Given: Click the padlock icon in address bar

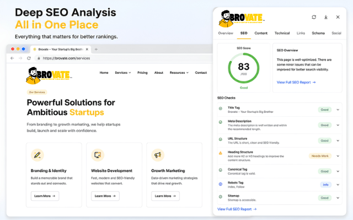Looking at the screenshot, I should [x=39, y=58].
